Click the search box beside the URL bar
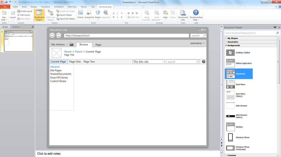 (x=198, y=36)
